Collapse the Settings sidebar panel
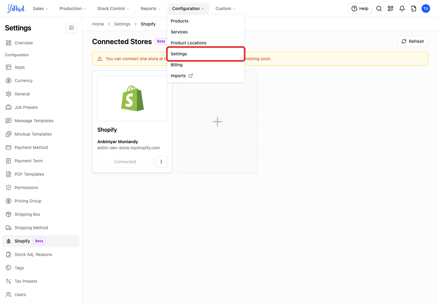This screenshot has width=438, height=304. click(x=71, y=28)
